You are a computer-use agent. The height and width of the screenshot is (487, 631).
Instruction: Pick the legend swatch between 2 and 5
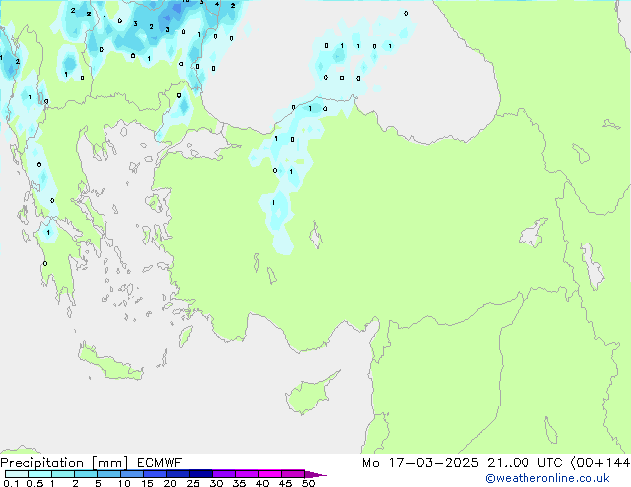tap(86, 474)
